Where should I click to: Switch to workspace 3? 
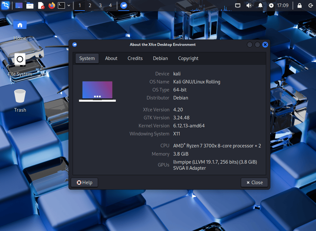(x=100, y=5)
